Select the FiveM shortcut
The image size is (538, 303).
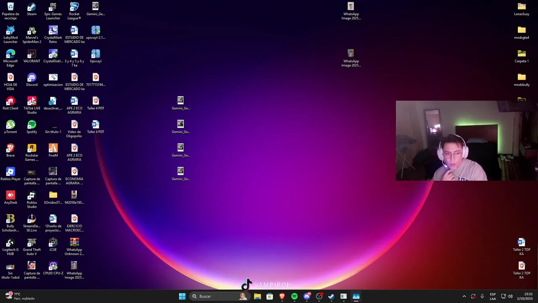tap(53, 151)
